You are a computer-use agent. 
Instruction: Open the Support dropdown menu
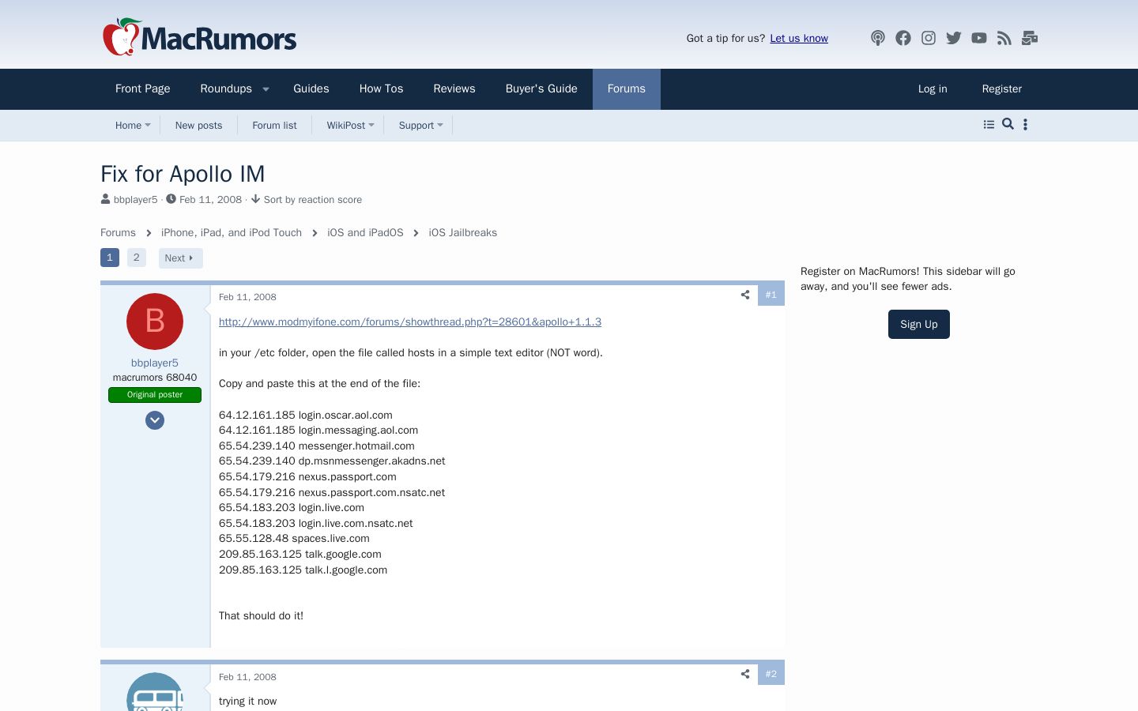(440, 125)
